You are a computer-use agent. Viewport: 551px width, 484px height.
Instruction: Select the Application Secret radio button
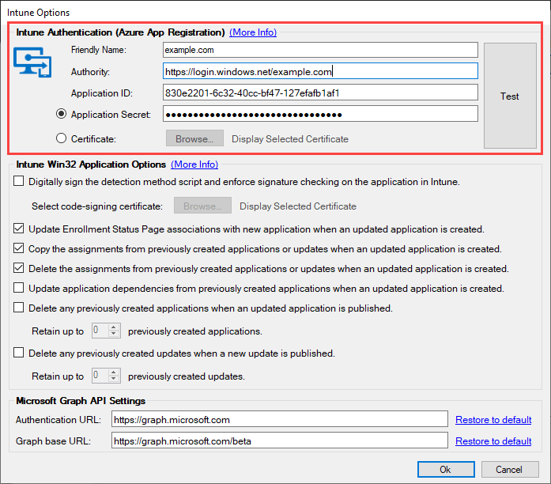[61, 114]
